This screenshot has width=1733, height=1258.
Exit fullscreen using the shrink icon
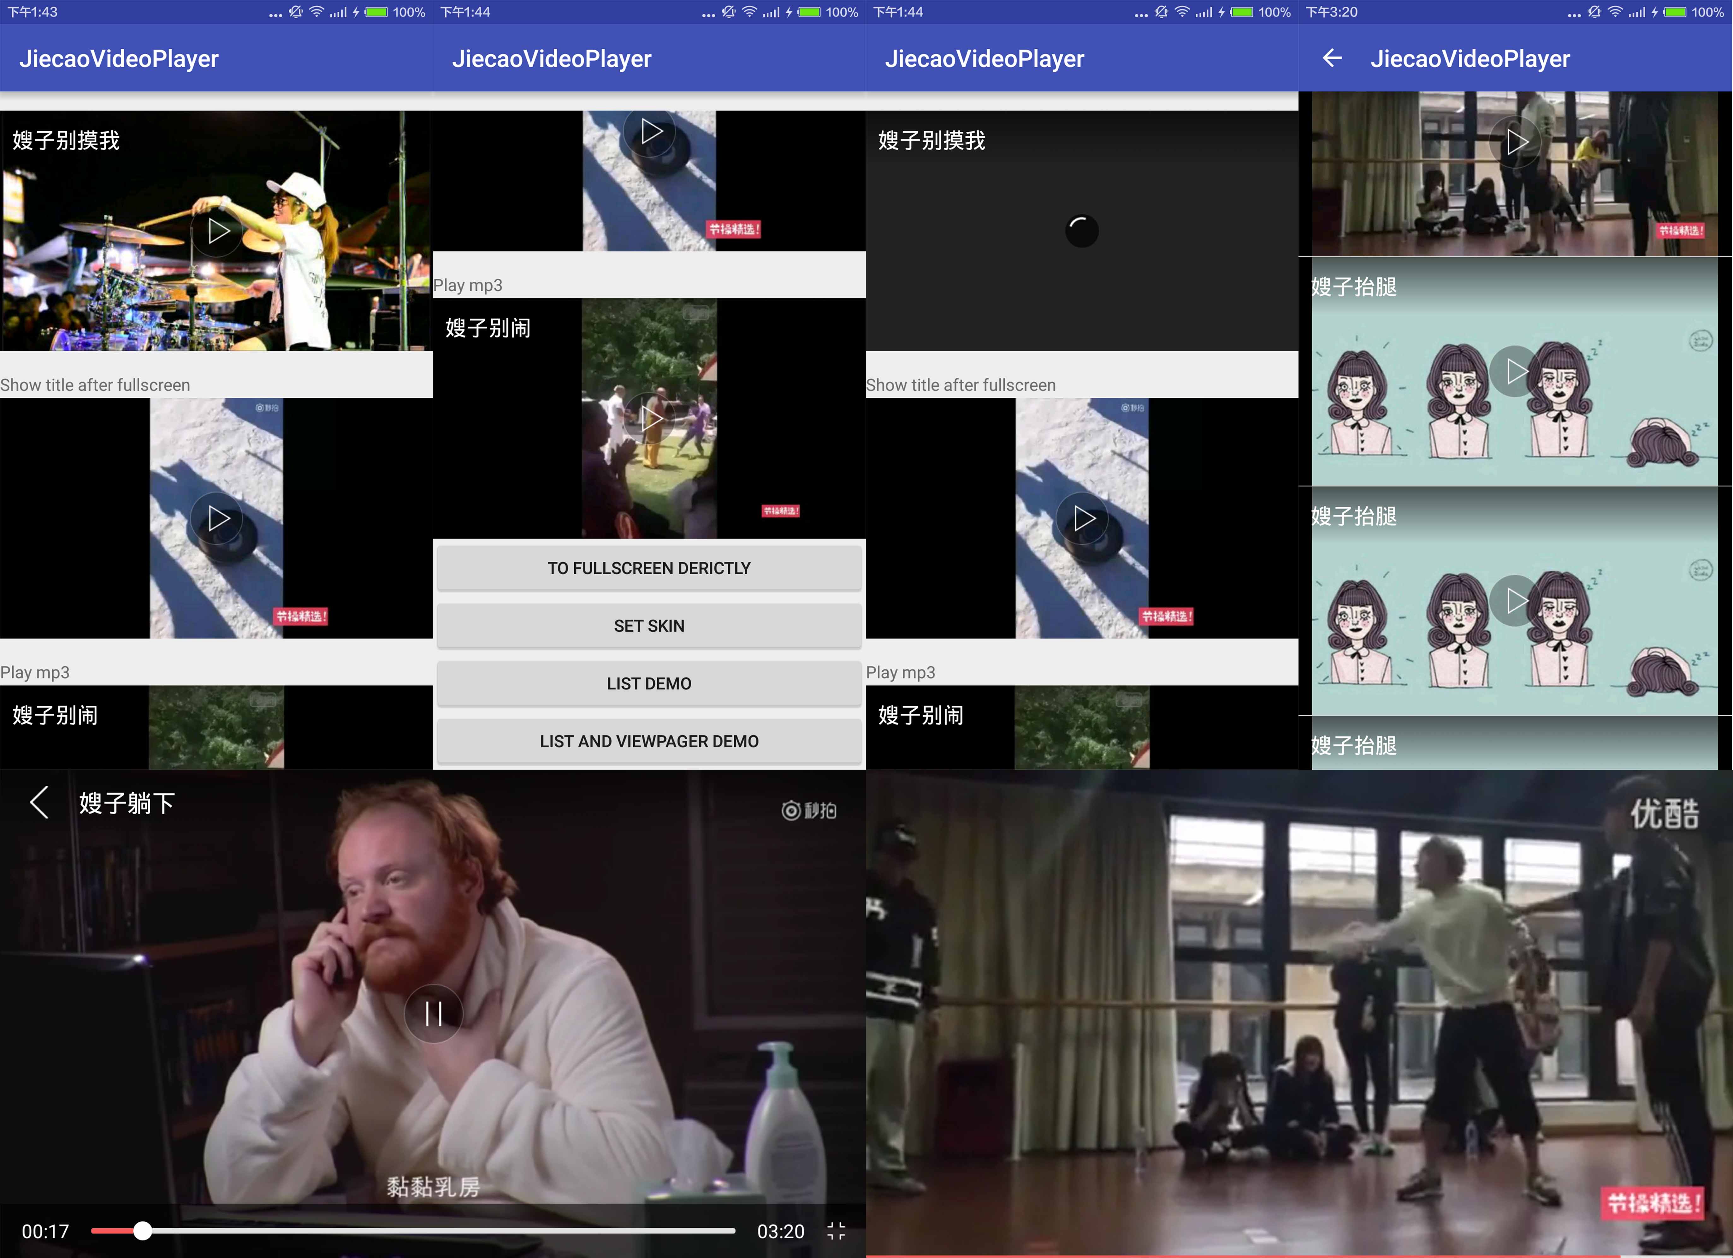coord(836,1231)
